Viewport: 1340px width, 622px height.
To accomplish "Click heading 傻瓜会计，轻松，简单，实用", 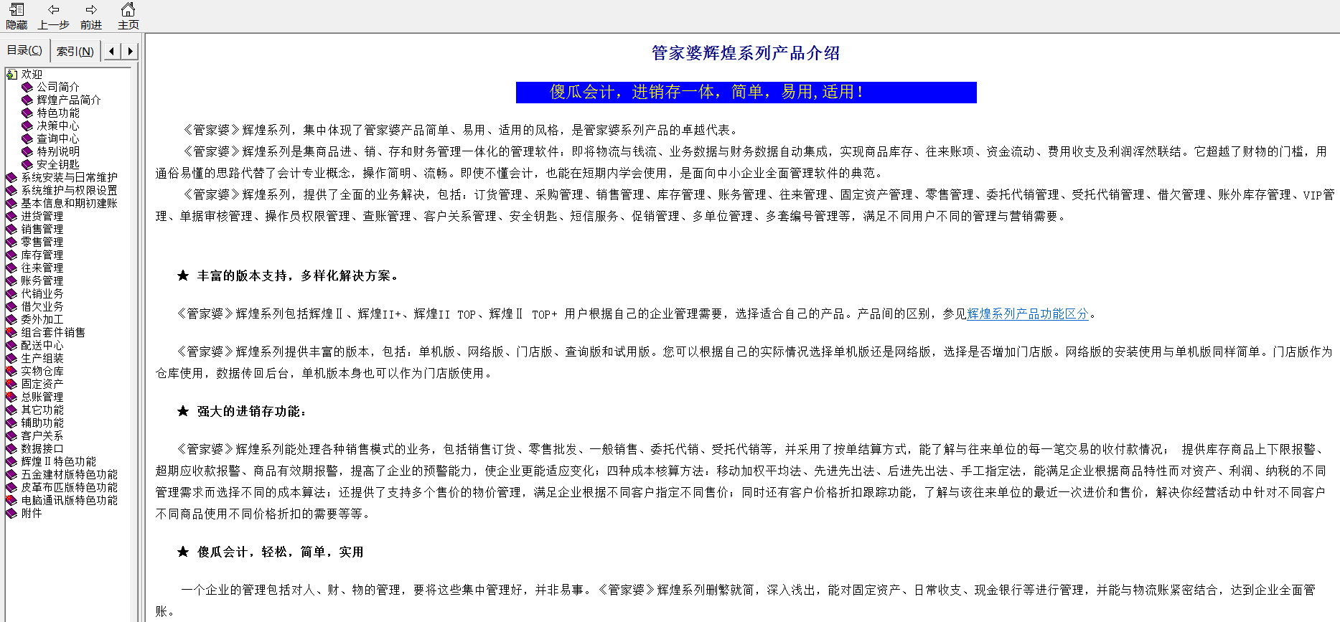I will click(x=281, y=552).
